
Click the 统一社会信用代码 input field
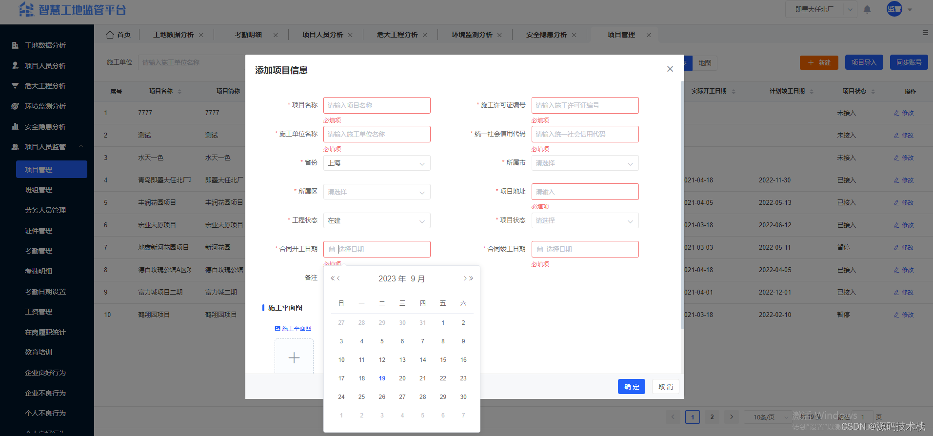(x=585, y=134)
